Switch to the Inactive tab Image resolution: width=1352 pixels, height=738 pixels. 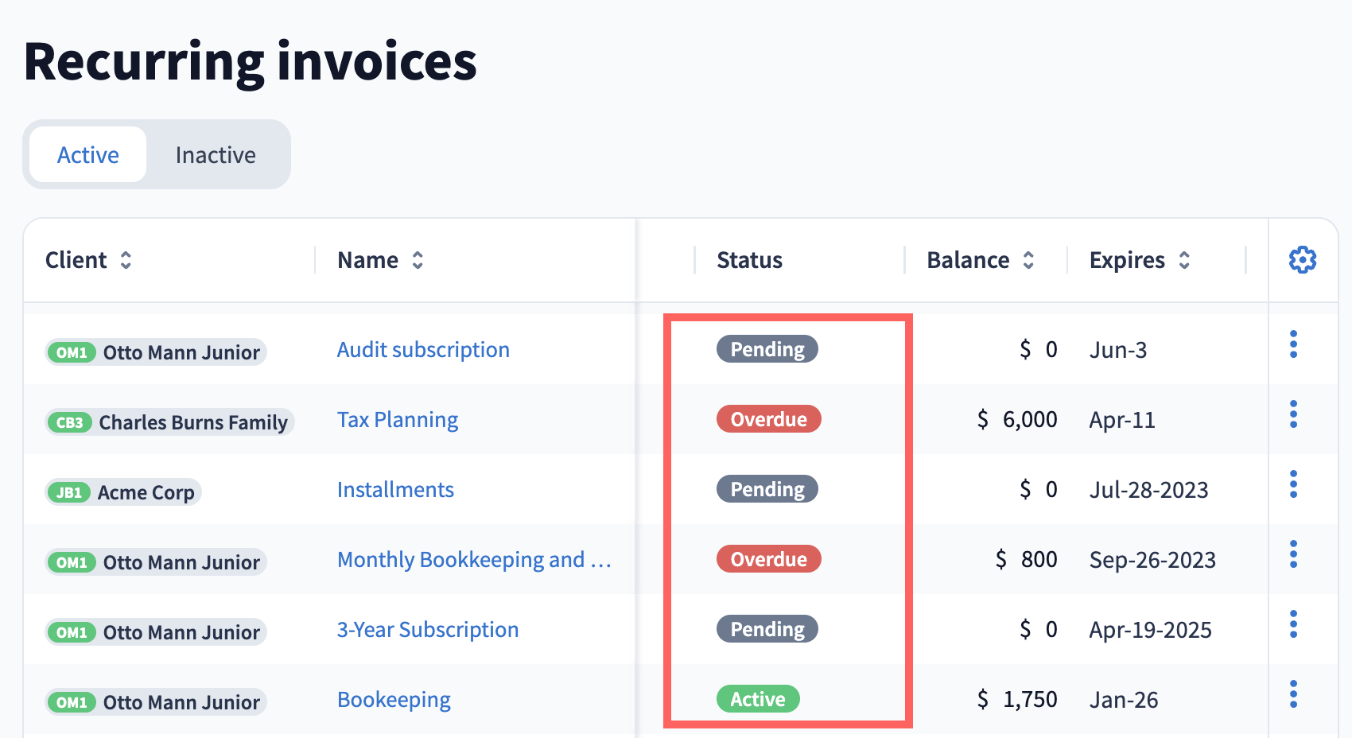click(216, 155)
